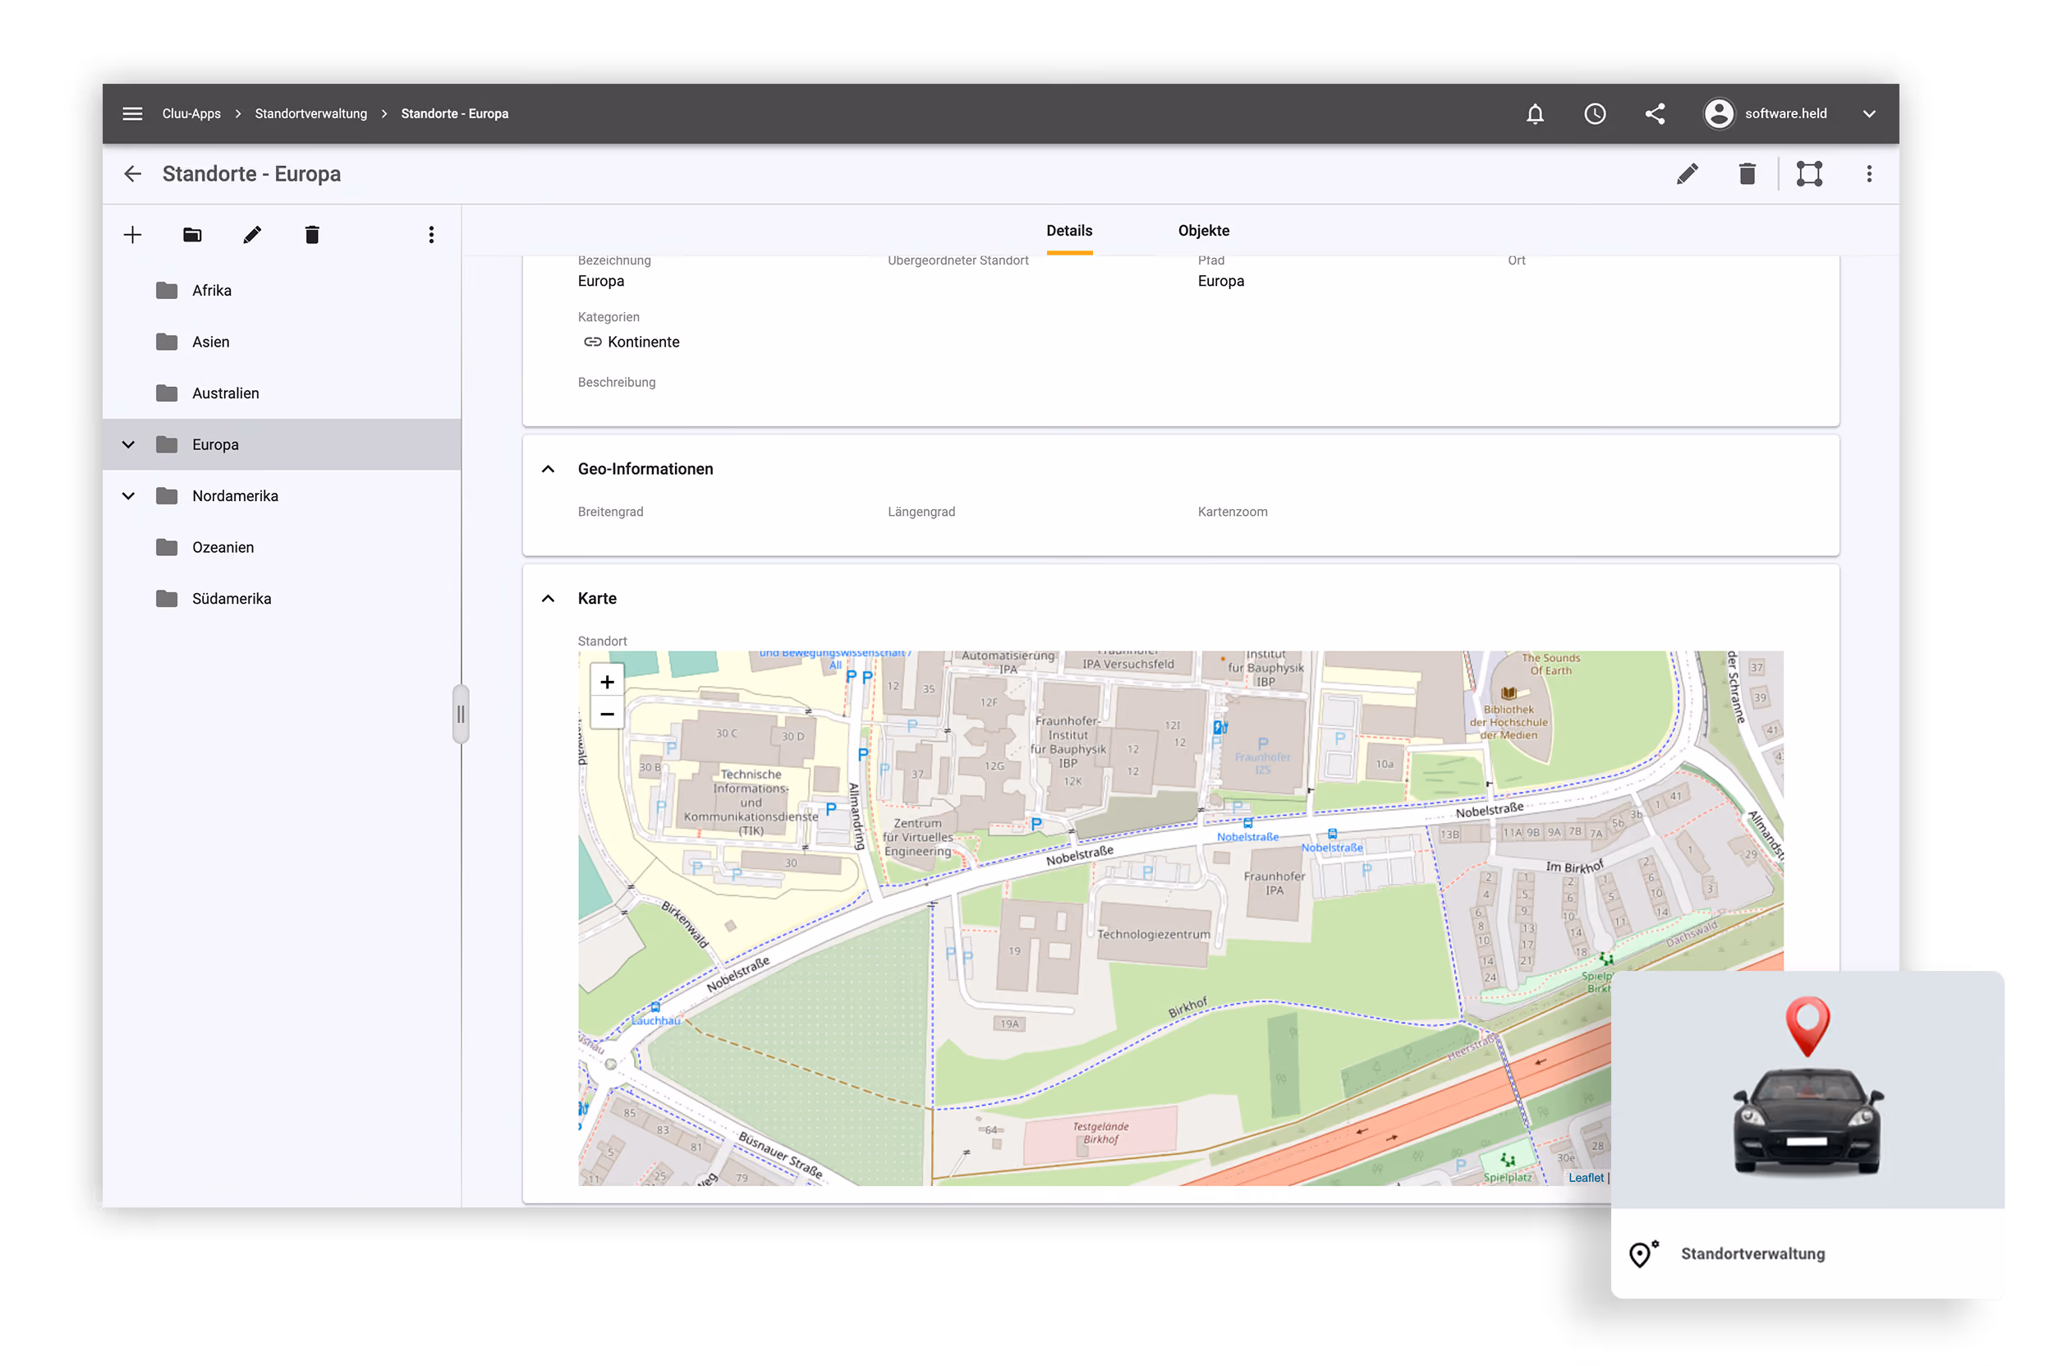Delete location using header trash icon

pyautogui.click(x=1747, y=173)
